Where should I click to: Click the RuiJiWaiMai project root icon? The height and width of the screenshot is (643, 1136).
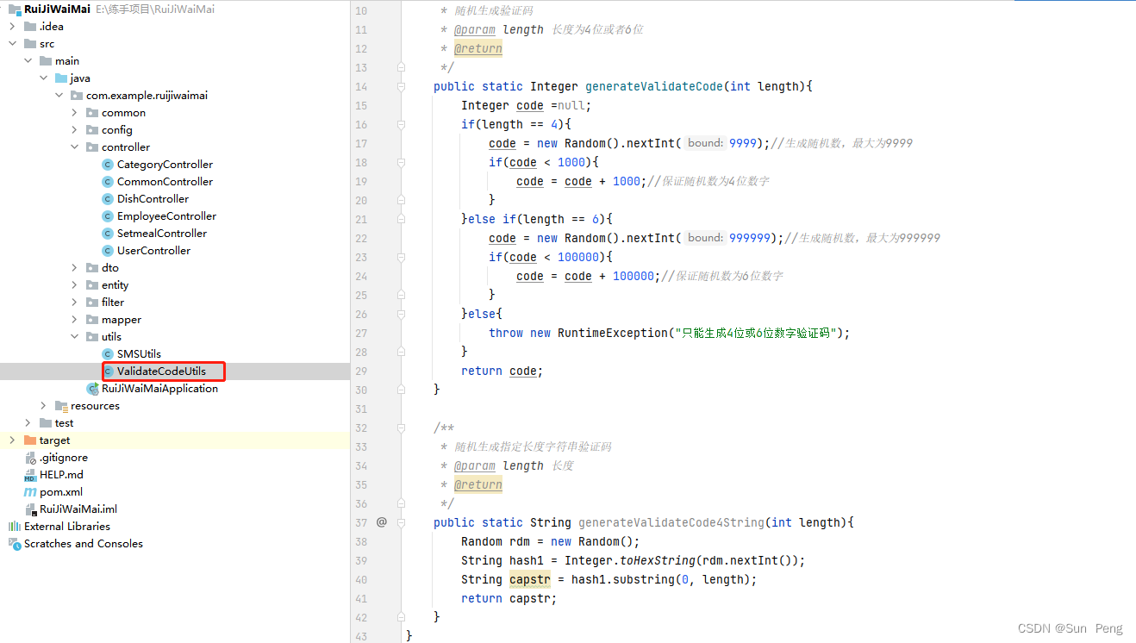coord(15,9)
